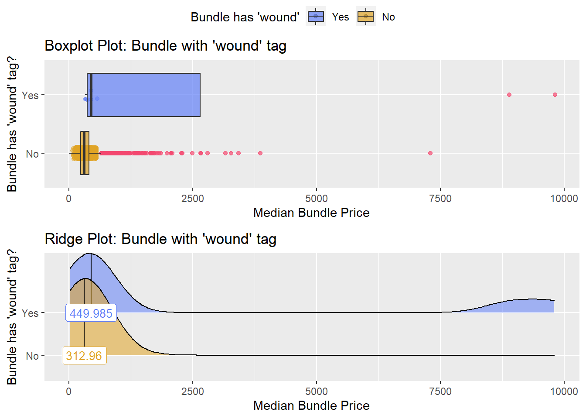Click the orange 'No' legend swatch
Viewport: 586px width, 419px height.
coord(365,17)
